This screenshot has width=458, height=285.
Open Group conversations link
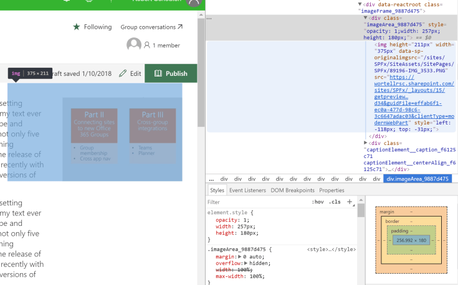(151, 27)
